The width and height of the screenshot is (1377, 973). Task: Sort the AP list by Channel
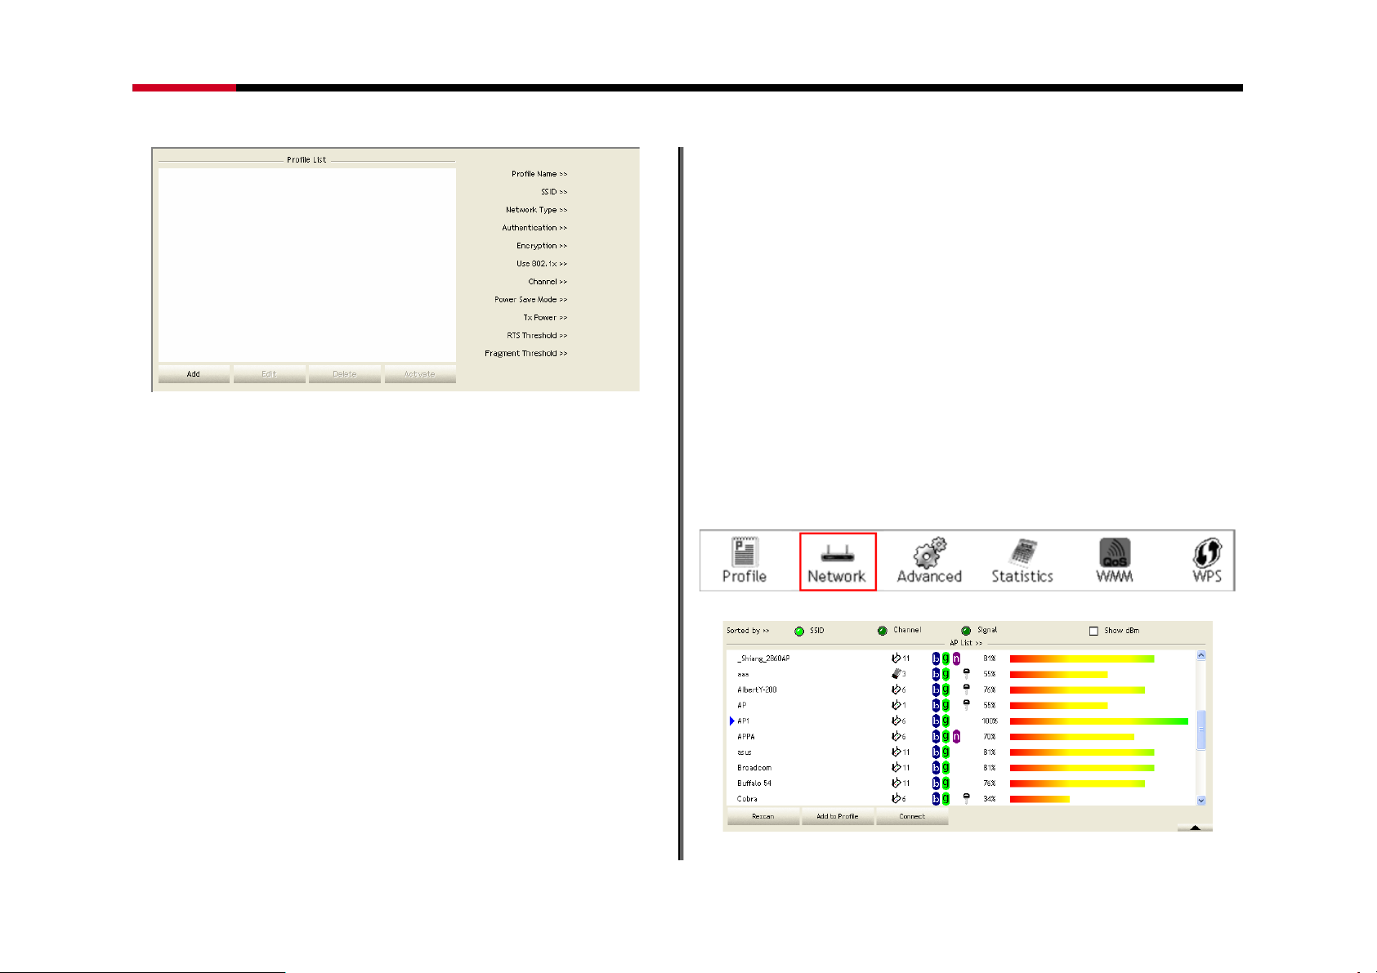click(883, 631)
